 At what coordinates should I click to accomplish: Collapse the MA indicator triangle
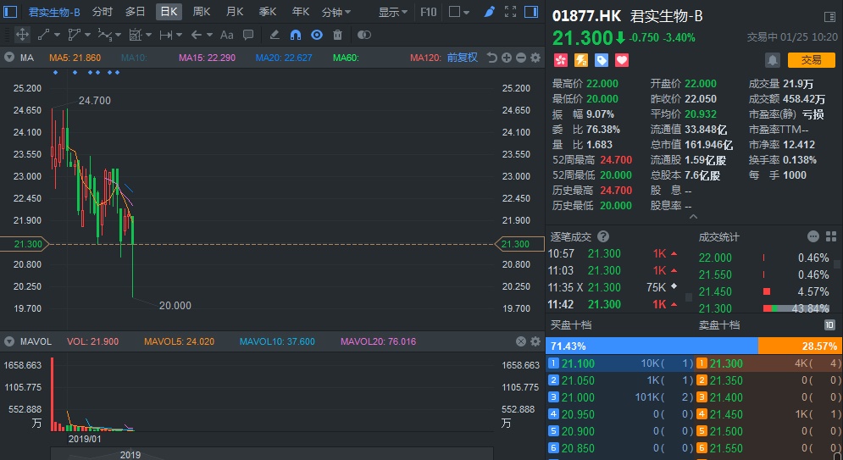click(x=9, y=58)
